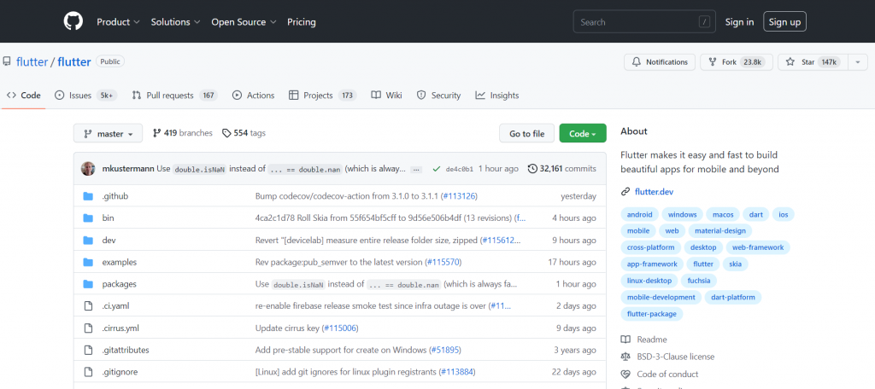Open the master branch selector
Viewport: 875px width, 389px height.
108,134
